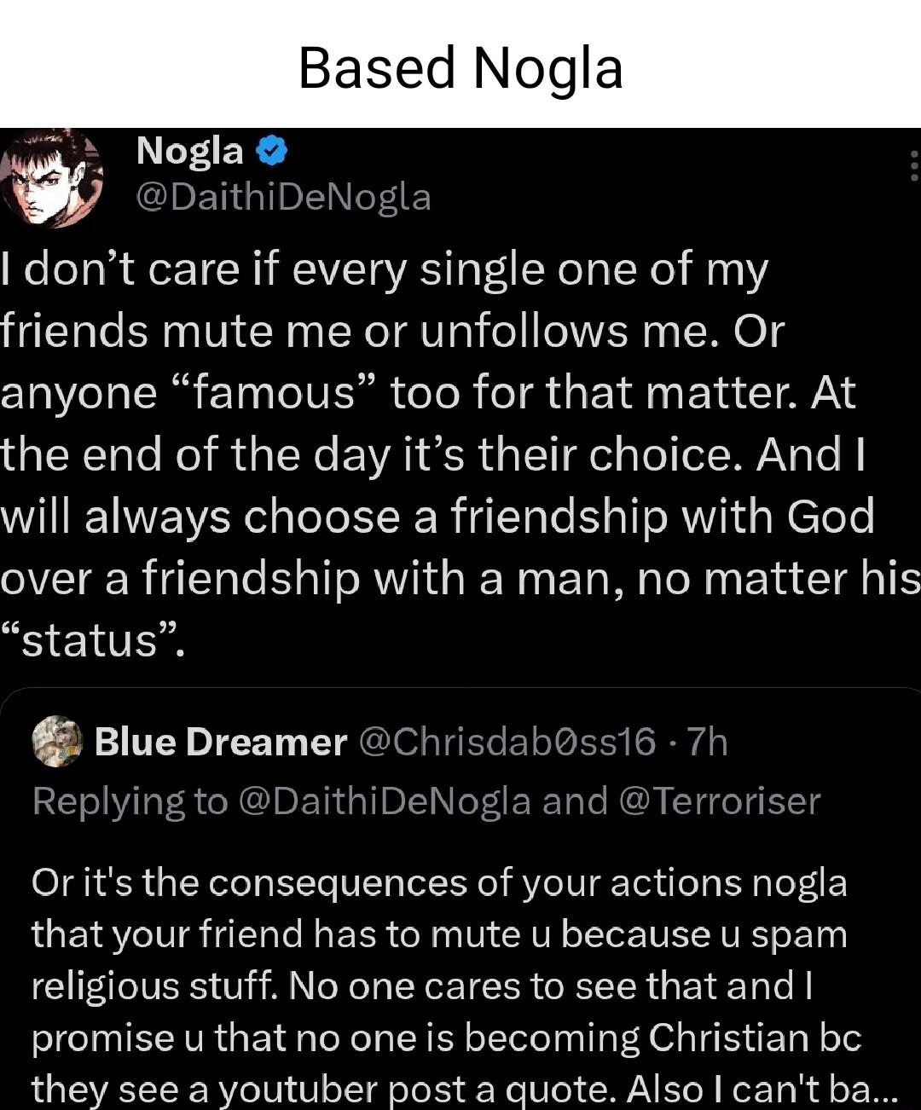Switch to the Replies tab
Image resolution: width=921 pixels, height=1110 pixels.
click(460, 800)
